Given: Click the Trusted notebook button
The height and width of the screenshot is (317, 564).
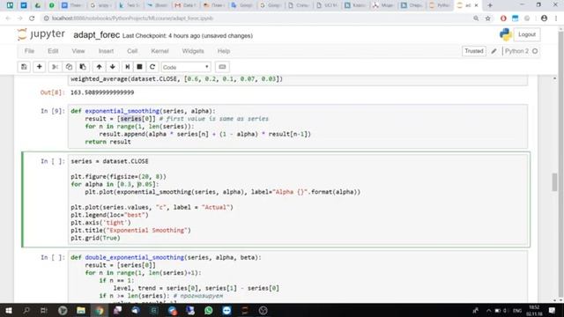Looking at the screenshot, I should point(474,51).
